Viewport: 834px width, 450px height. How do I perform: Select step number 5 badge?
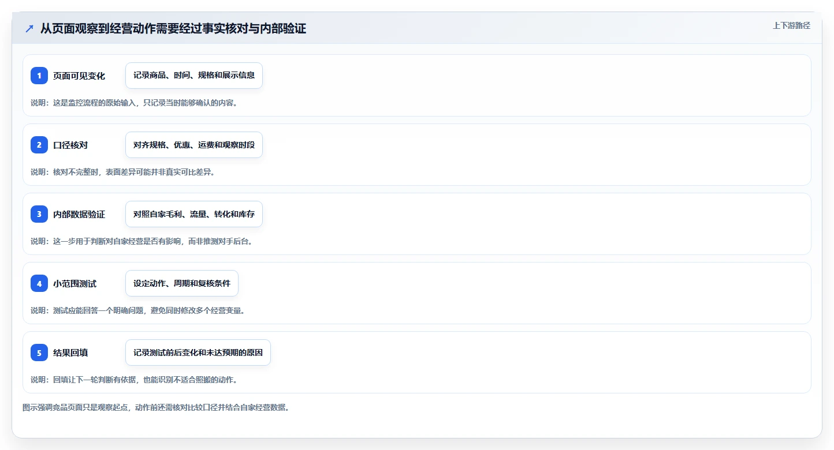(x=39, y=352)
